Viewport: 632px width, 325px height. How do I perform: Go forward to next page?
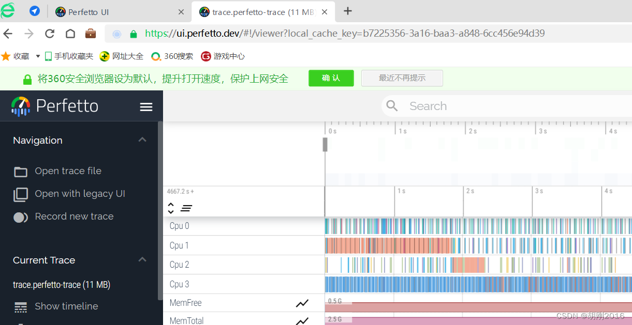pyautogui.click(x=29, y=34)
